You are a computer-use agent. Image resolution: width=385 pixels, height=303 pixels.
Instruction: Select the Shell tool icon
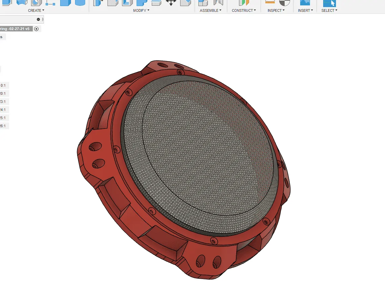point(127,2)
